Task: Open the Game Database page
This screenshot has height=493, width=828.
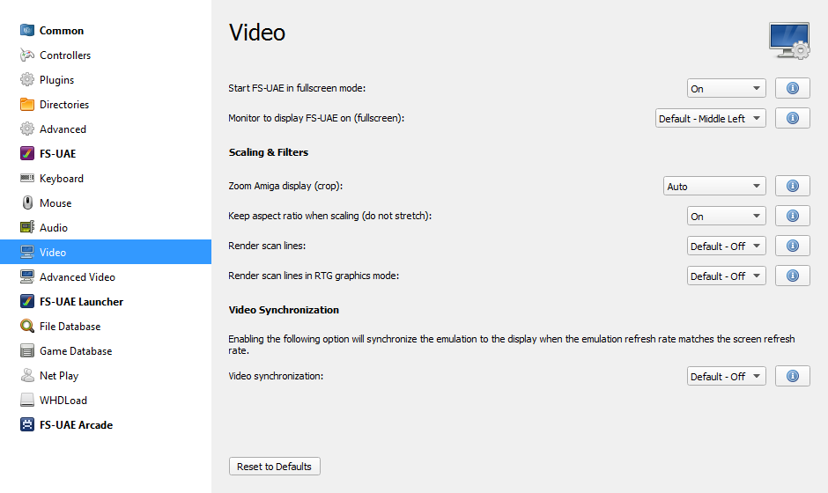Action: [x=75, y=351]
